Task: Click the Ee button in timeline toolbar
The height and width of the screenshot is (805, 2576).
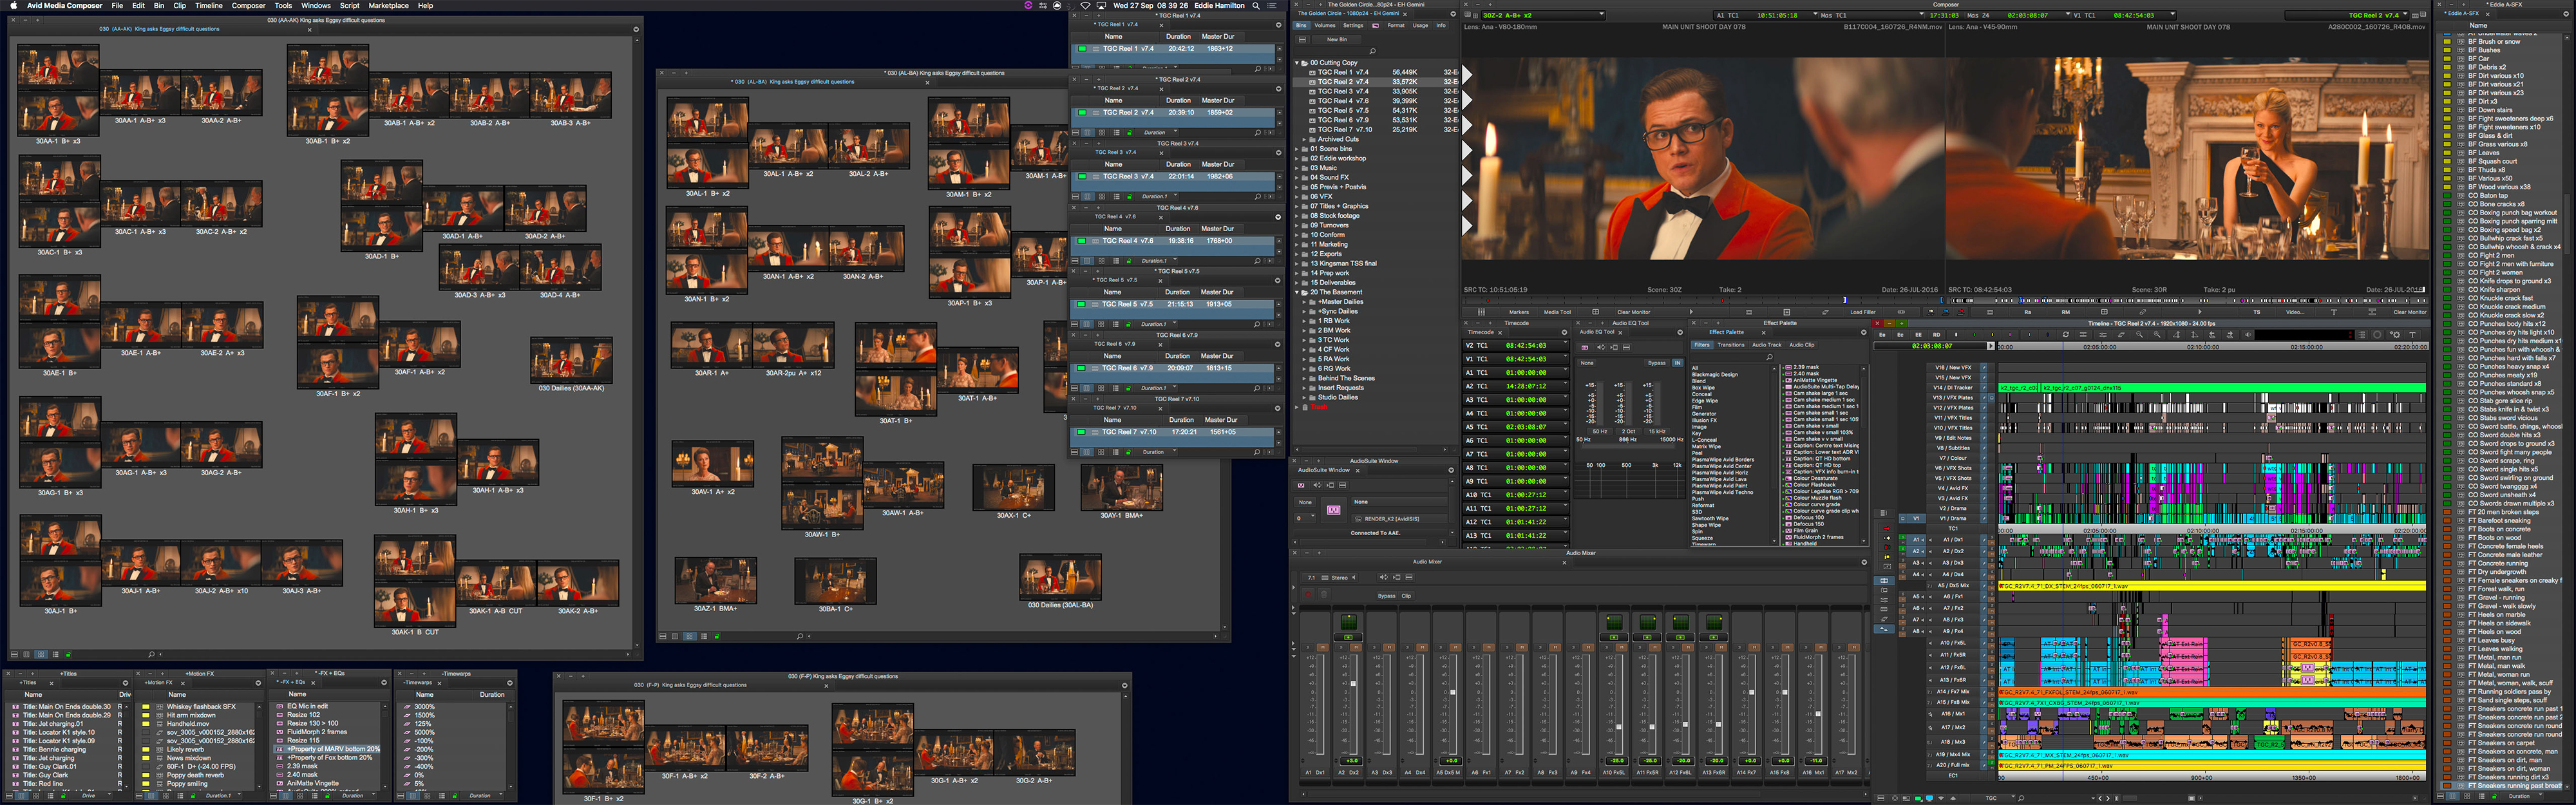Action: [x=1883, y=335]
